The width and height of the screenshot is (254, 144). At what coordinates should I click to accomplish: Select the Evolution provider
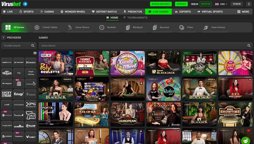31,62
